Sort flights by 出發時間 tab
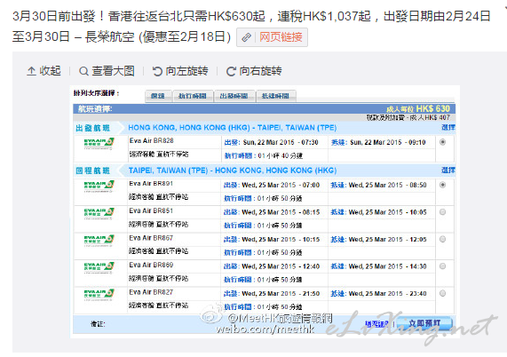Viewport: 507px width, 357px height. (x=234, y=96)
